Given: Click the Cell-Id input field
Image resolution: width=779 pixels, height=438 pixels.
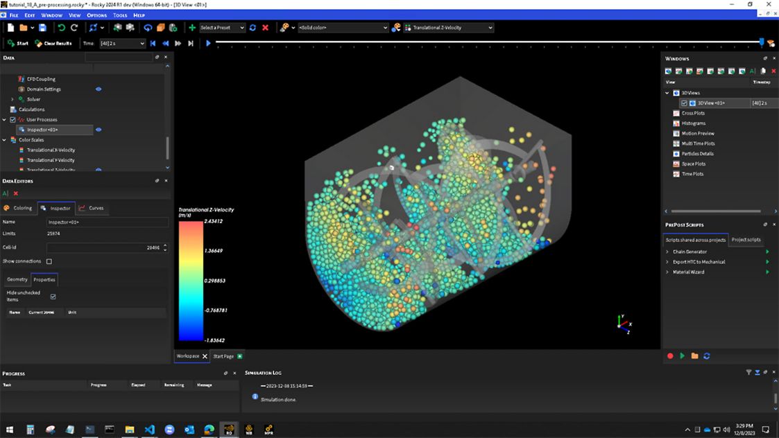Looking at the screenshot, I should click(x=106, y=247).
